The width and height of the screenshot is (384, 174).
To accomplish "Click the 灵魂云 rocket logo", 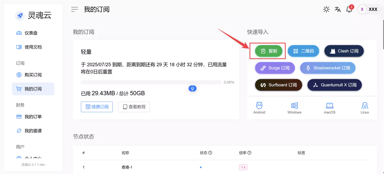I will click(x=20, y=16).
